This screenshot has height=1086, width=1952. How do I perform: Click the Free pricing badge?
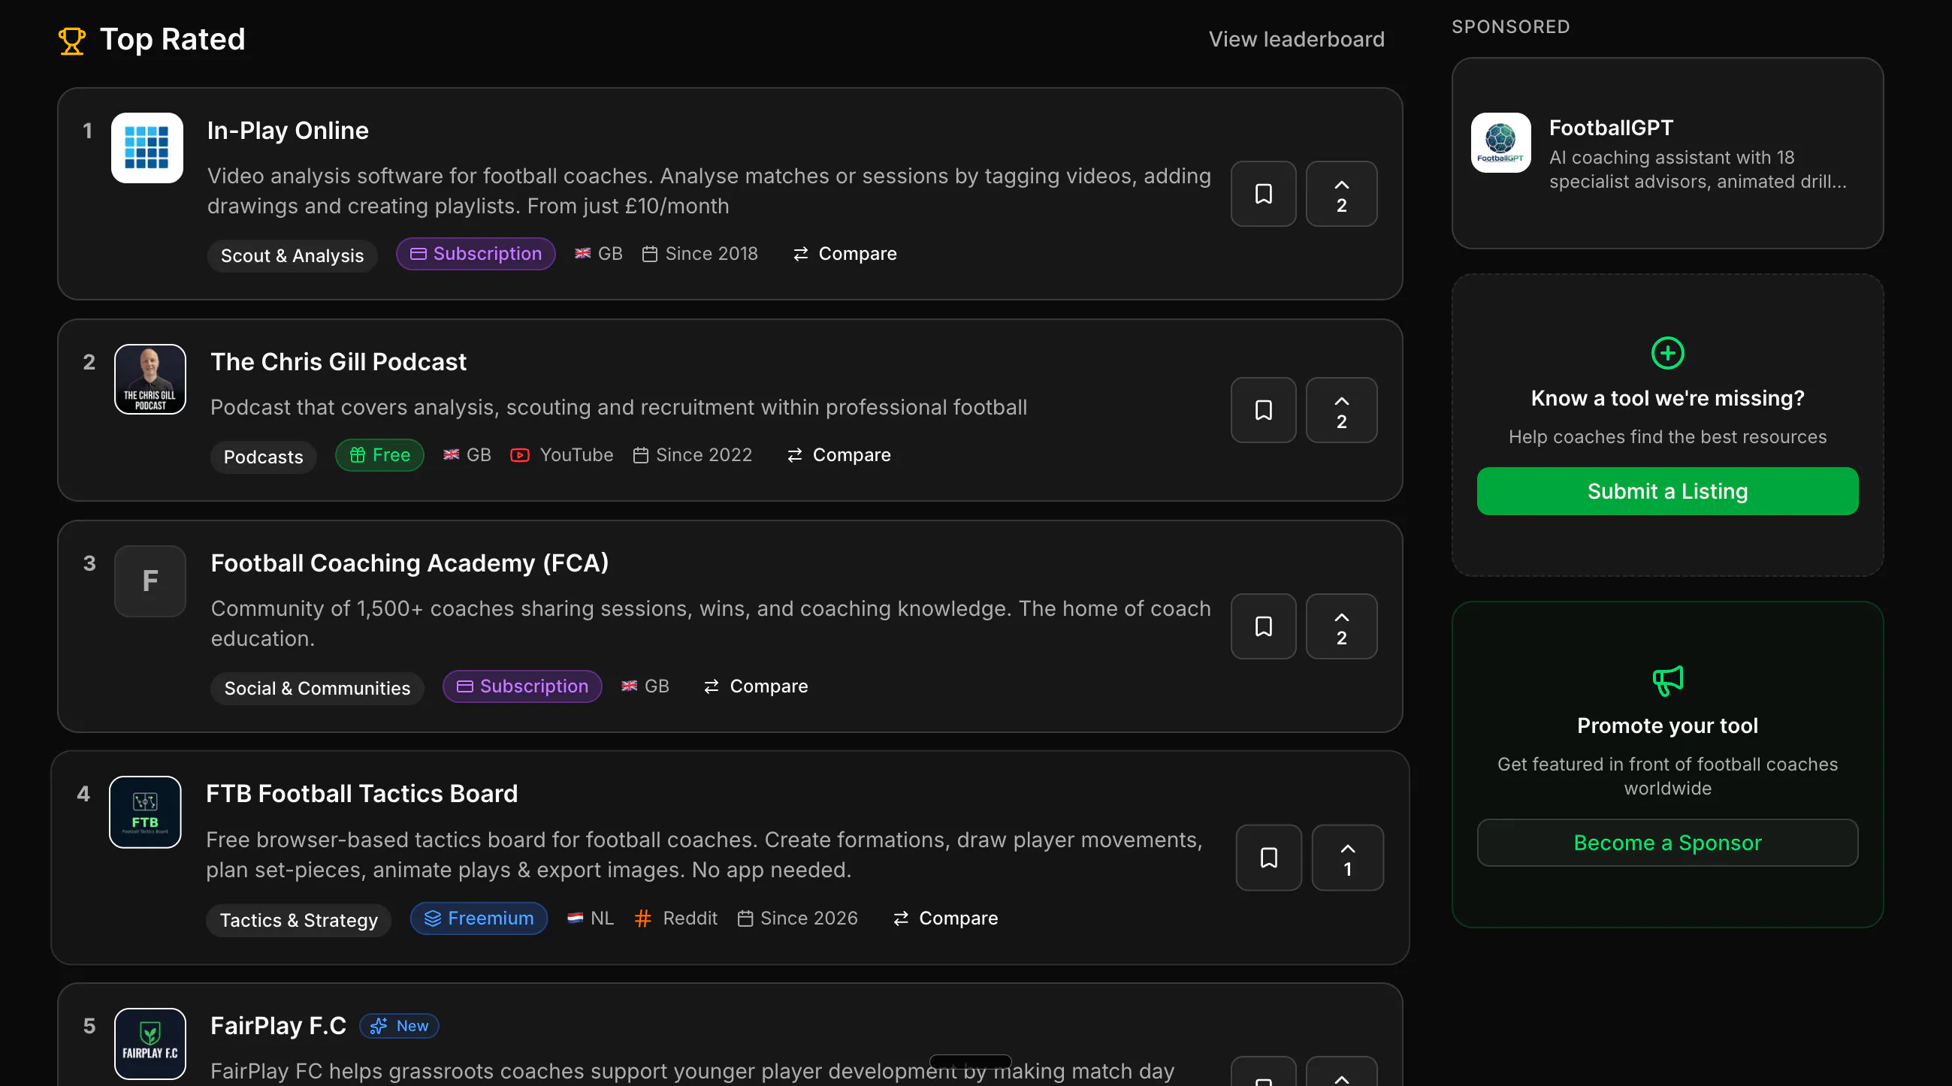pyautogui.click(x=379, y=455)
